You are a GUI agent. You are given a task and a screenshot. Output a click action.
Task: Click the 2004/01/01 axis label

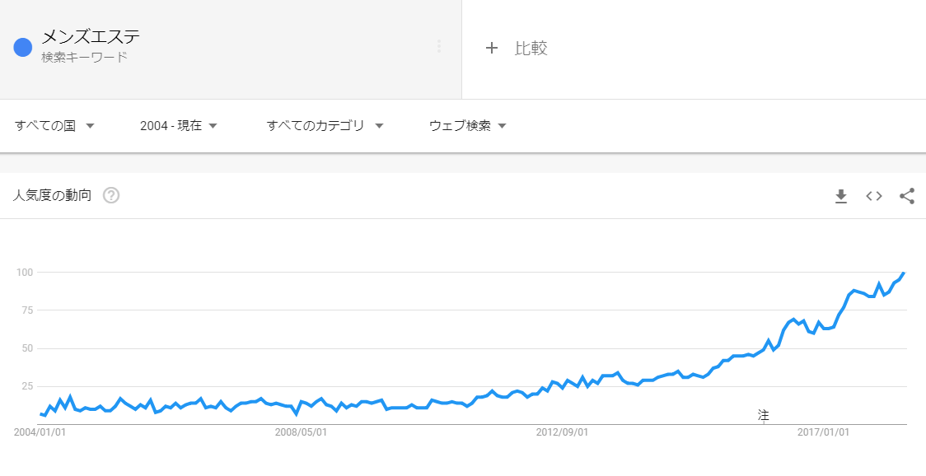(40, 432)
